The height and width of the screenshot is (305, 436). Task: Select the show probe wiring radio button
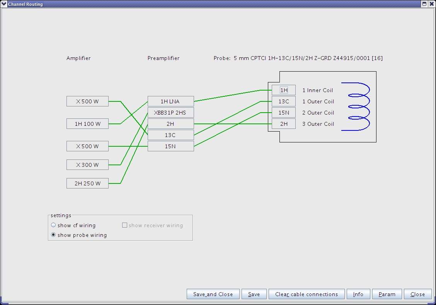pyautogui.click(x=54, y=235)
